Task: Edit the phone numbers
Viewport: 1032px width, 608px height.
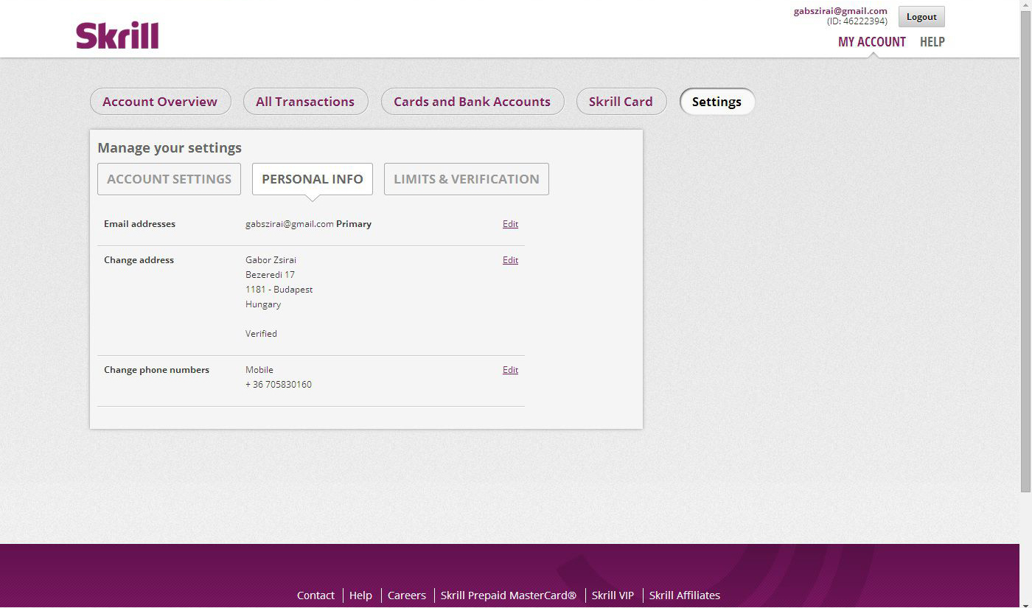Action: [510, 370]
